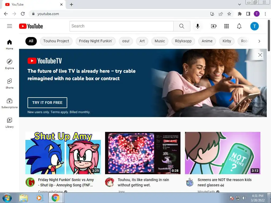271x203 pixels.
Task: Open Subscriptions in sidebar
Action: coord(10,103)
